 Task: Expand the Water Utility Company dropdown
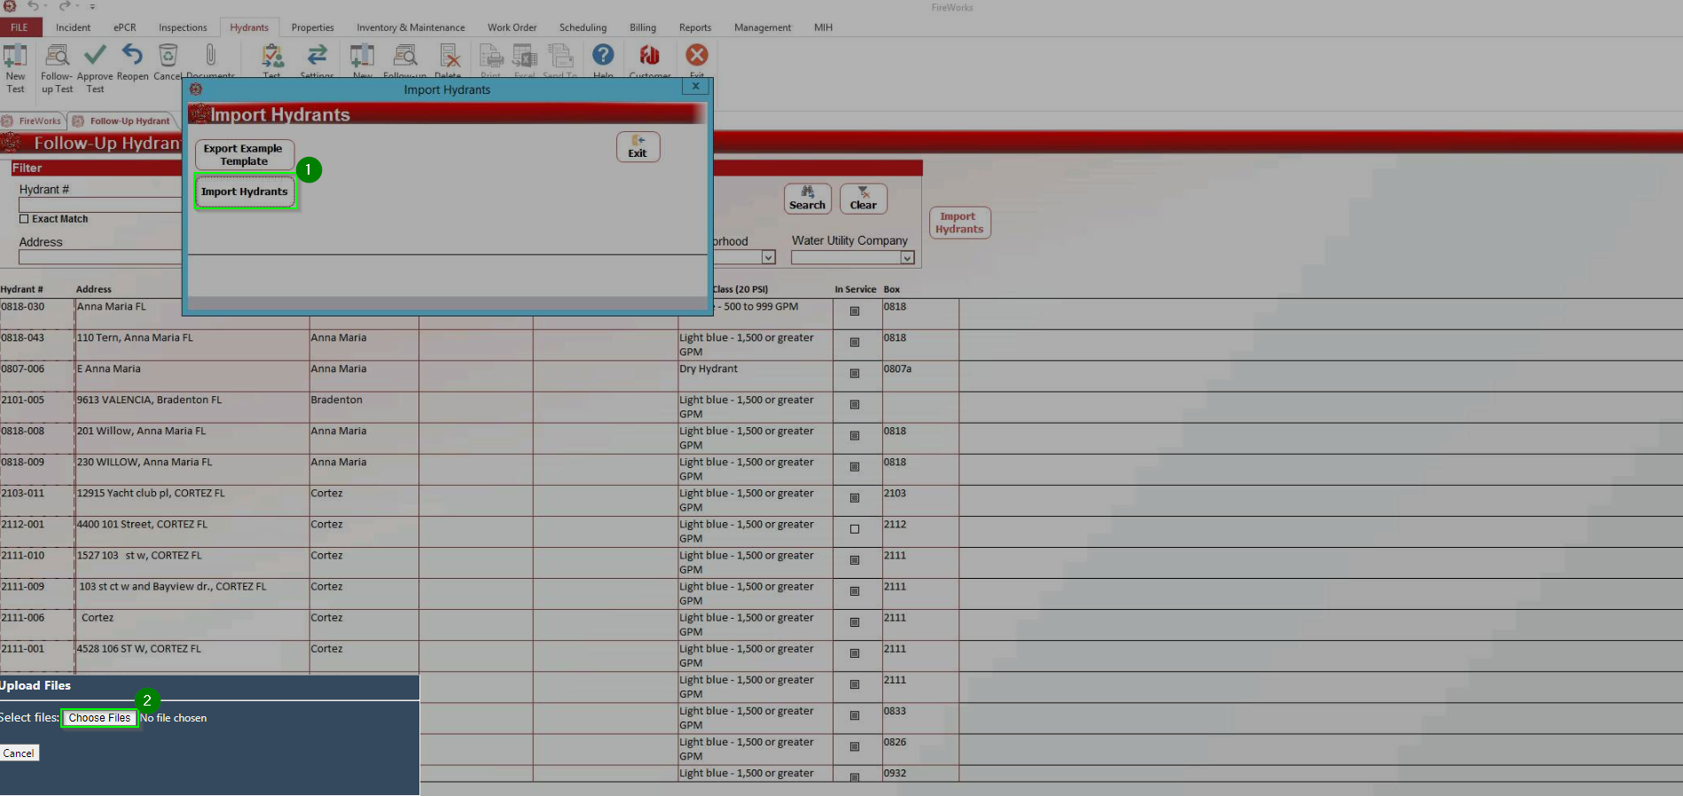coord(907,258)
